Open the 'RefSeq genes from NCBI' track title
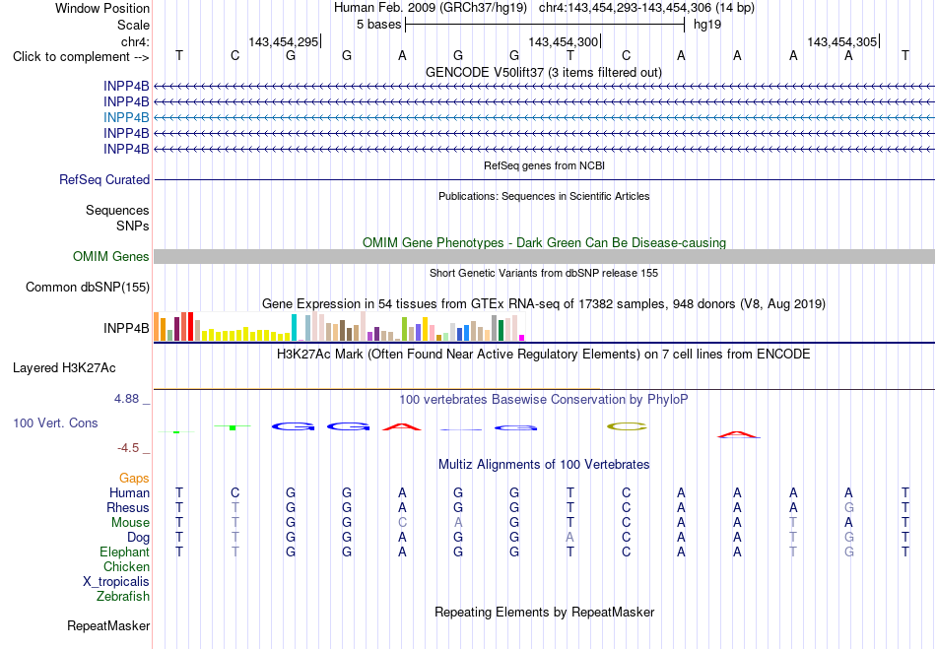Viewport: 936px width, 649px height. point(544,165)
